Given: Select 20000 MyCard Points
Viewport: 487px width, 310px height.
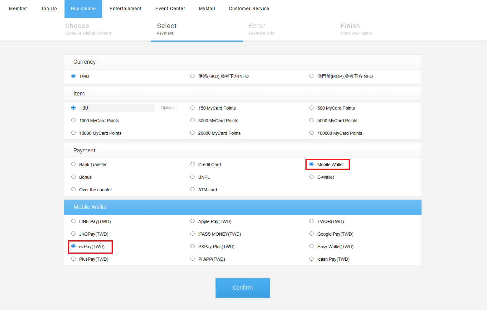Looking at the screenshot, I should (x=192, y=133).
